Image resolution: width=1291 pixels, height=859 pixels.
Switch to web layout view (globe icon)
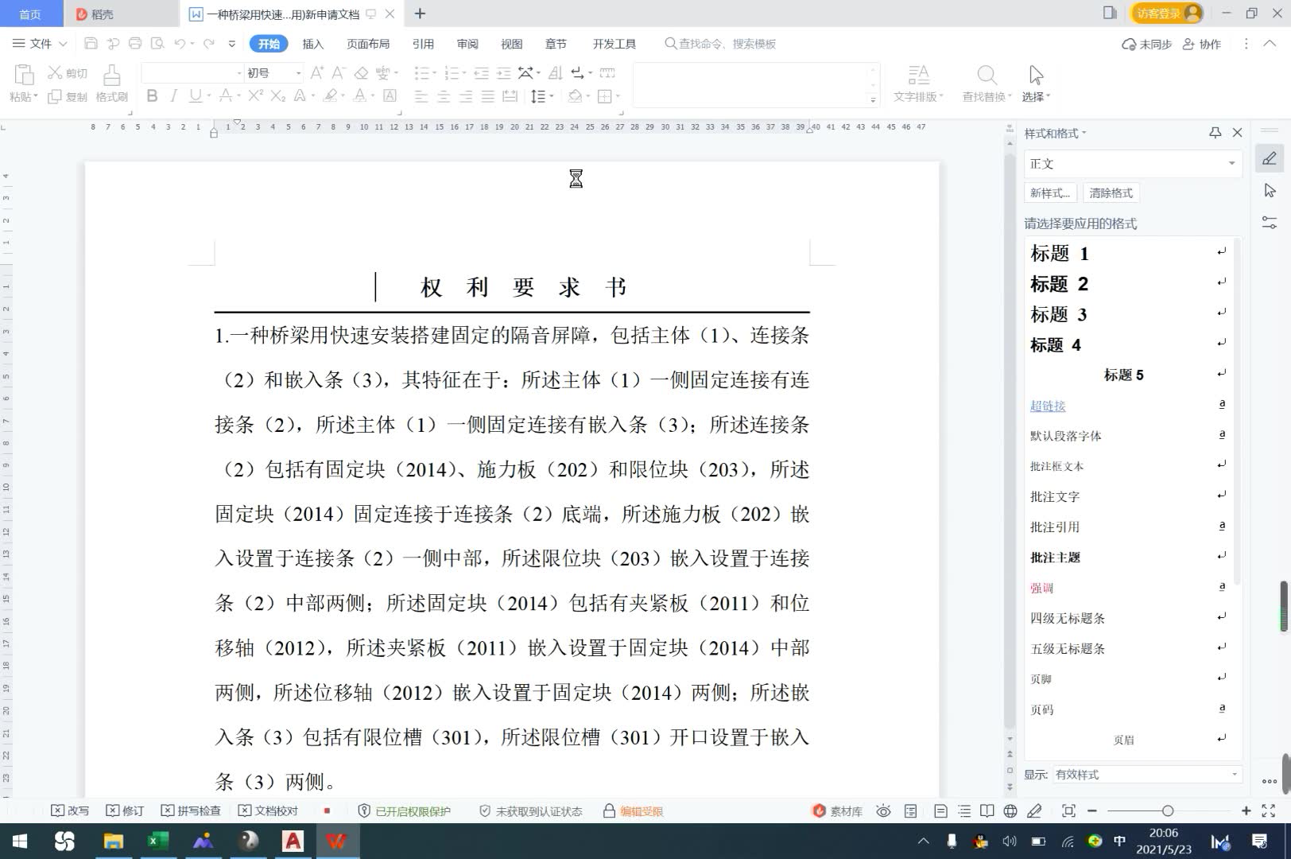1010,811
